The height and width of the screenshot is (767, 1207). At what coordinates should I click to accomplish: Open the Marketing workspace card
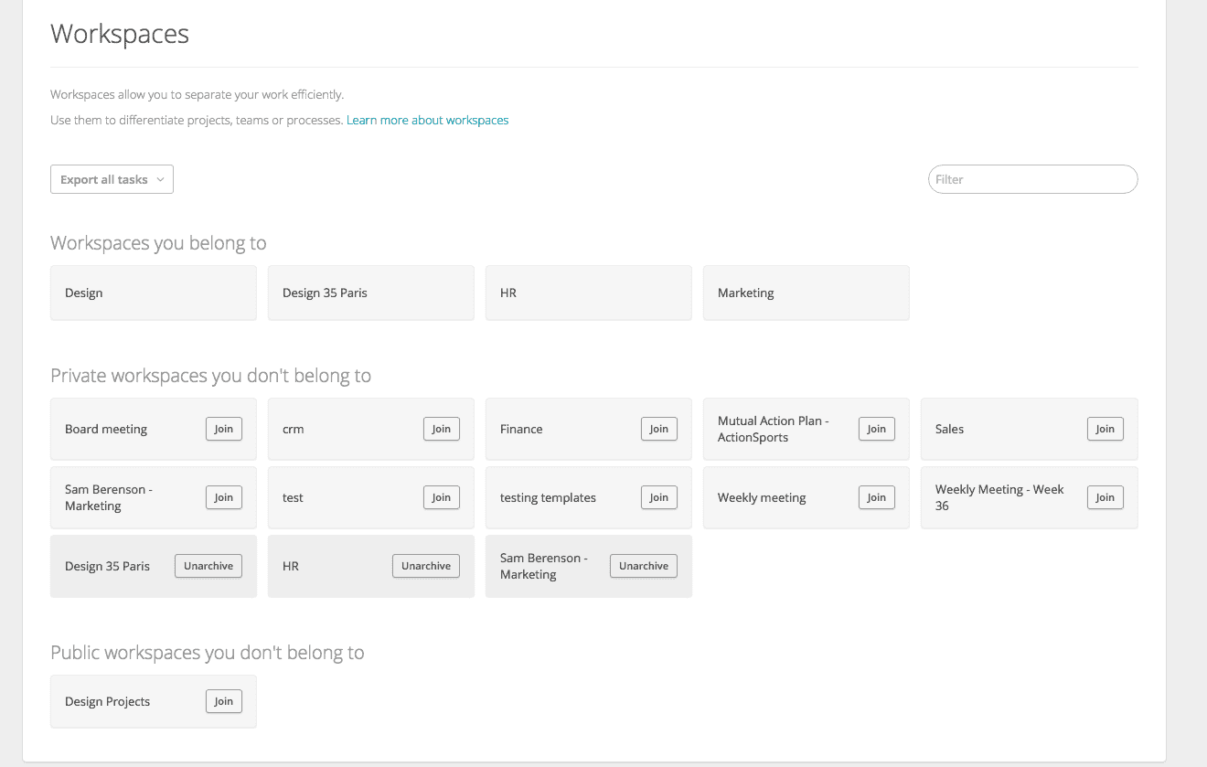(x=806, y=293)
